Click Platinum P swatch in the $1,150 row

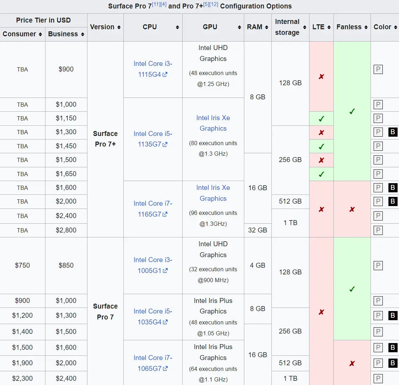378,118
